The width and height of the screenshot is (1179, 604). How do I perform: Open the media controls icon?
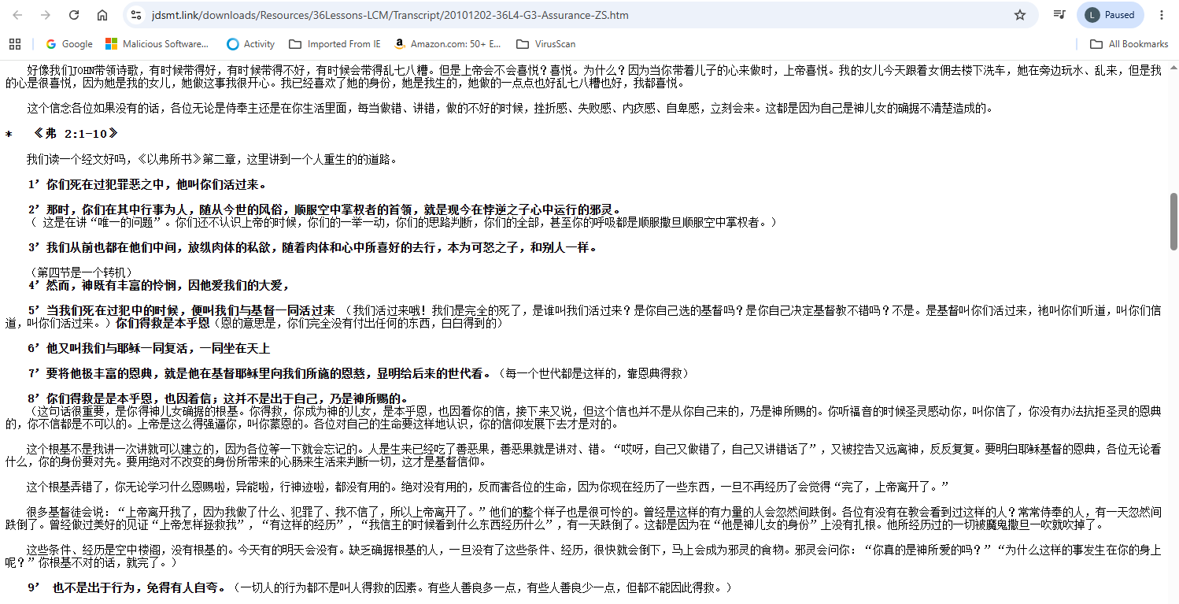1060,15
